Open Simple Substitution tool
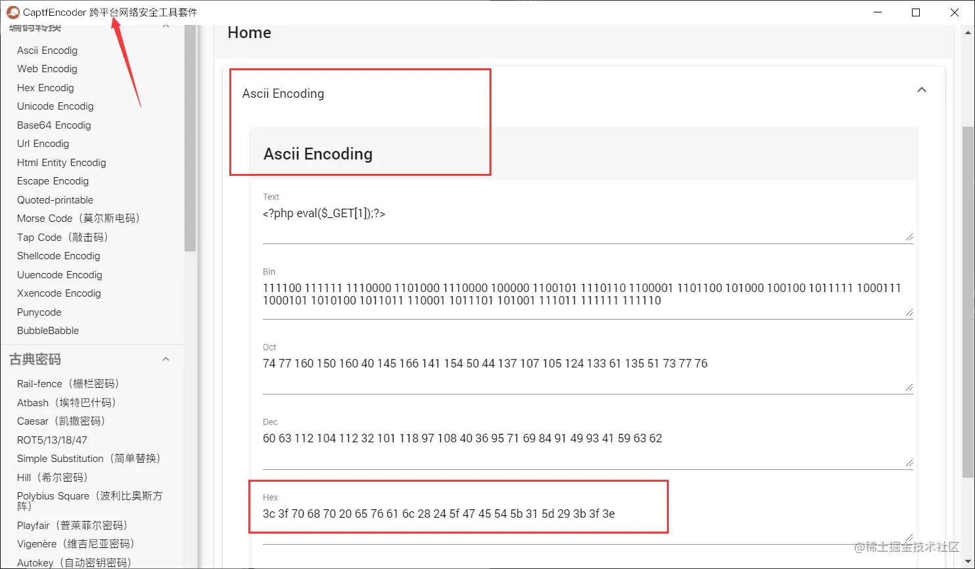The image size is (975, 569). pos(89,459)
